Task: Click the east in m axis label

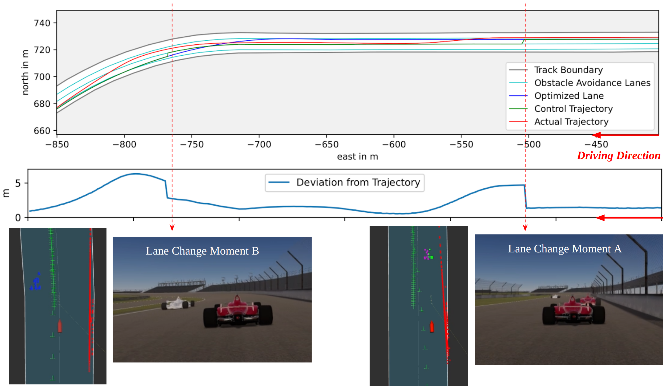Action: click(x=357, y=156)
